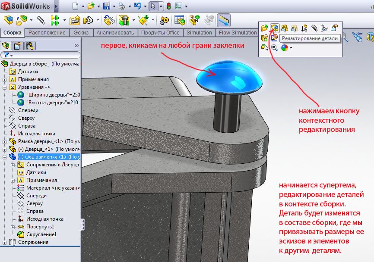Click the paperclip icon in the context toolbar

[x=314, y=28]
